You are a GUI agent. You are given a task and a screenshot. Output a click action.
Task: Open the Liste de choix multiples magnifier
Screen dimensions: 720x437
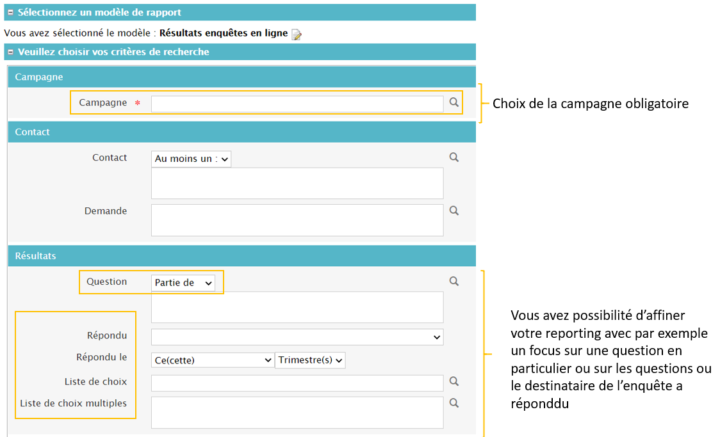coord(454,403)
